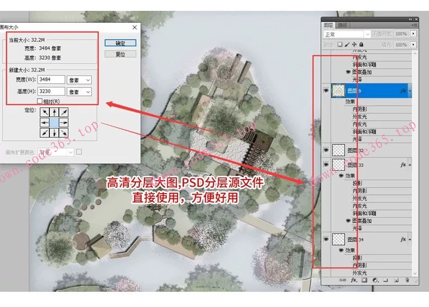Open Layers panel flyout menu icon
Viewport: 429px width, 307px height.
[414, 25]
